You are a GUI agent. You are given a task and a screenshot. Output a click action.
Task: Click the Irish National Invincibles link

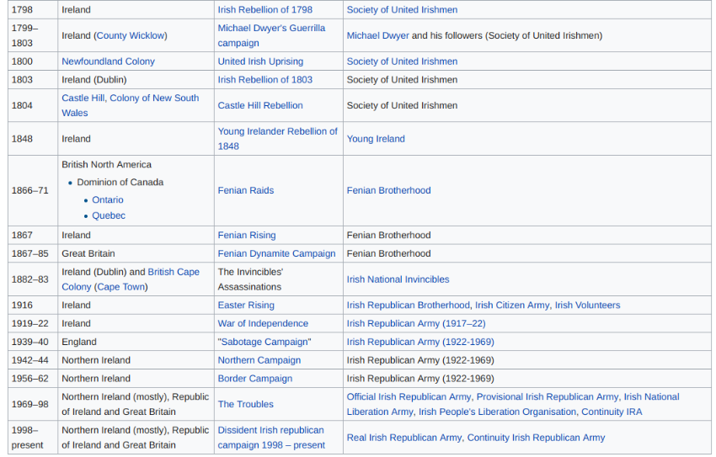click(x=398, y=279)
